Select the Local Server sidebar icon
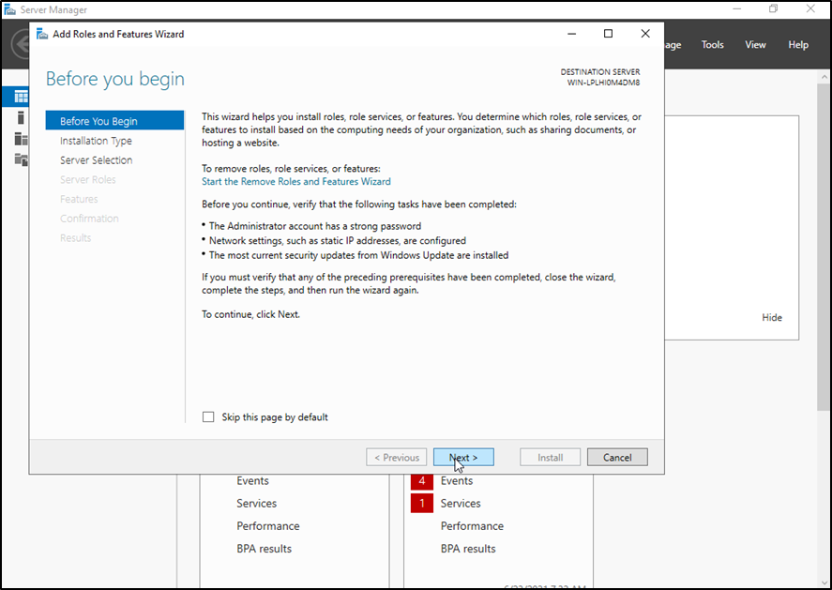832x590 pixels. (21, 117)
